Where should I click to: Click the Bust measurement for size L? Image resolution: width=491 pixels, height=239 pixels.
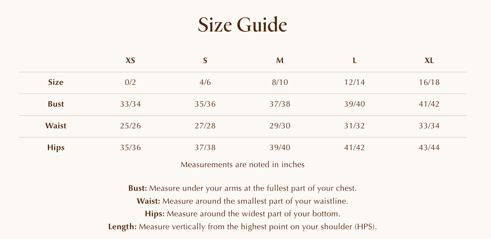[x=355, y=104]
